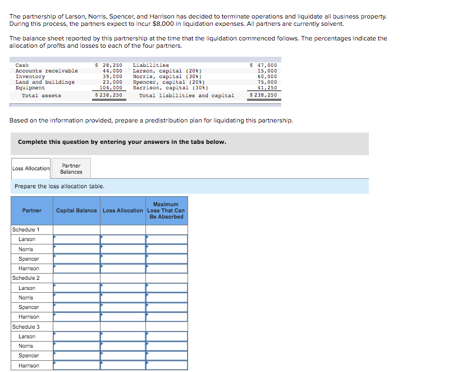Click Norris's Loss Allocation field in Schedule 3
Viewport: 461px width, 372px height.
click(123, 346)
